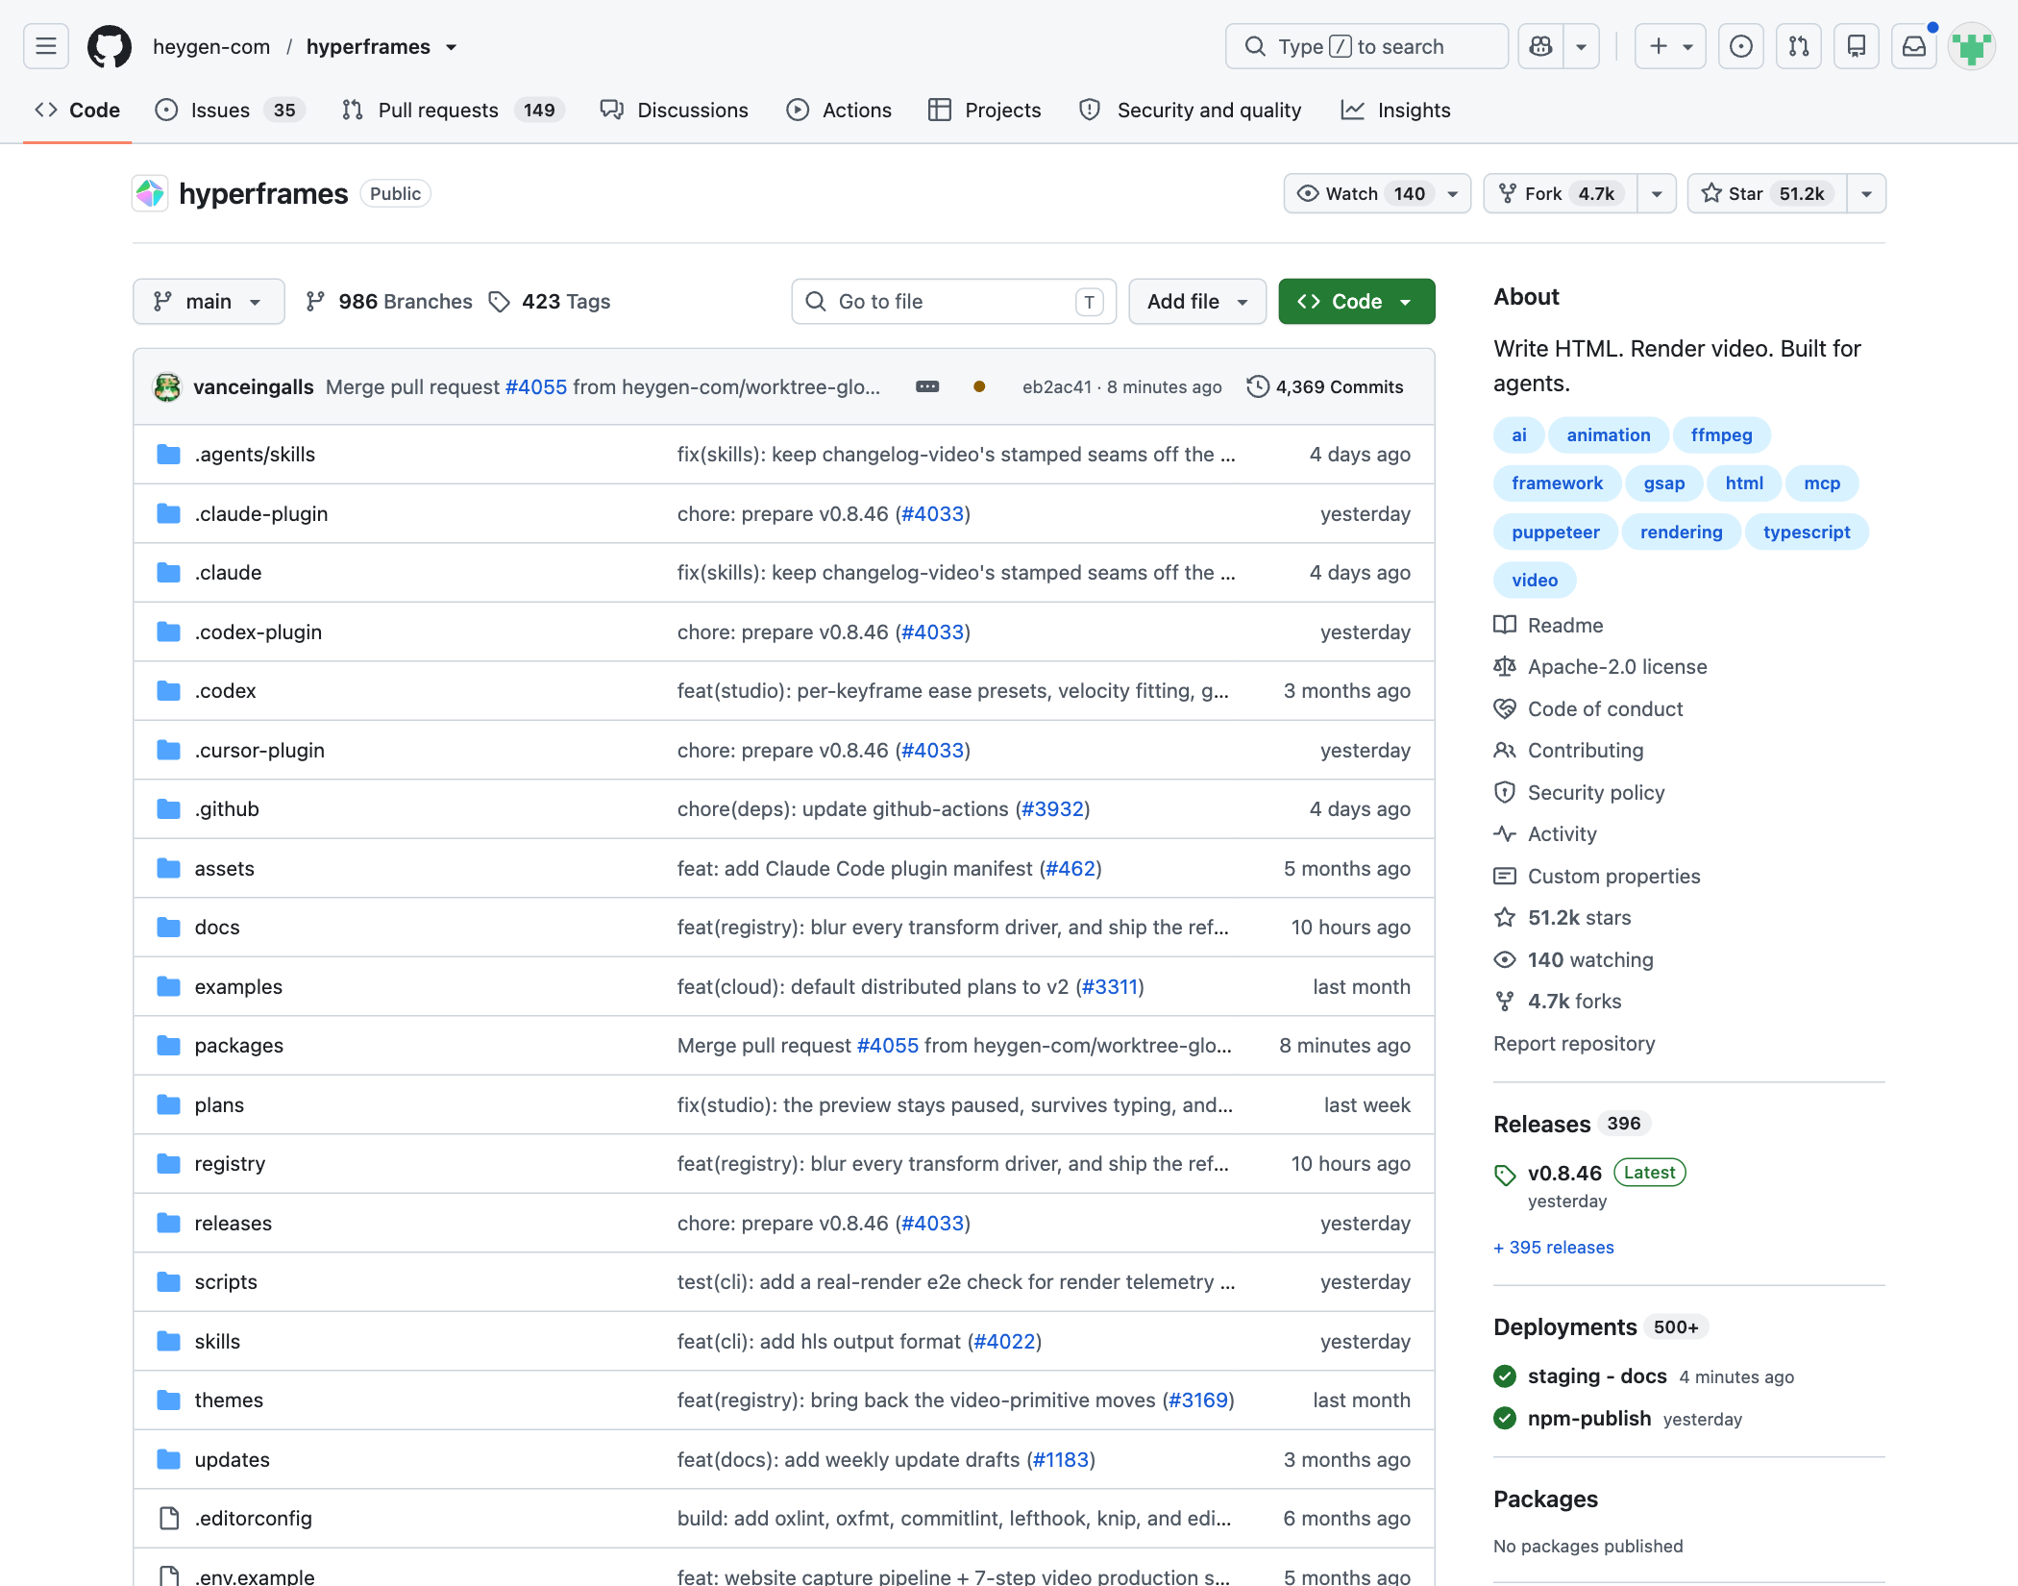2018x1586 pixels.
Task: View 51.2k stars list
Action: click(1563, 918)
